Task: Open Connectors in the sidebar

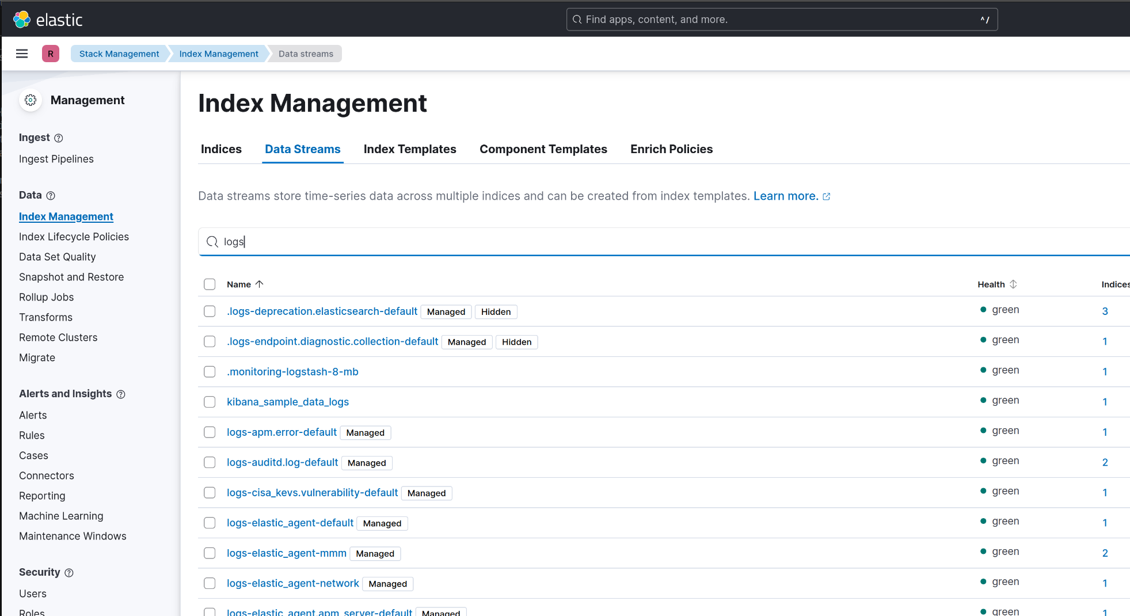Action: [47, 476]
